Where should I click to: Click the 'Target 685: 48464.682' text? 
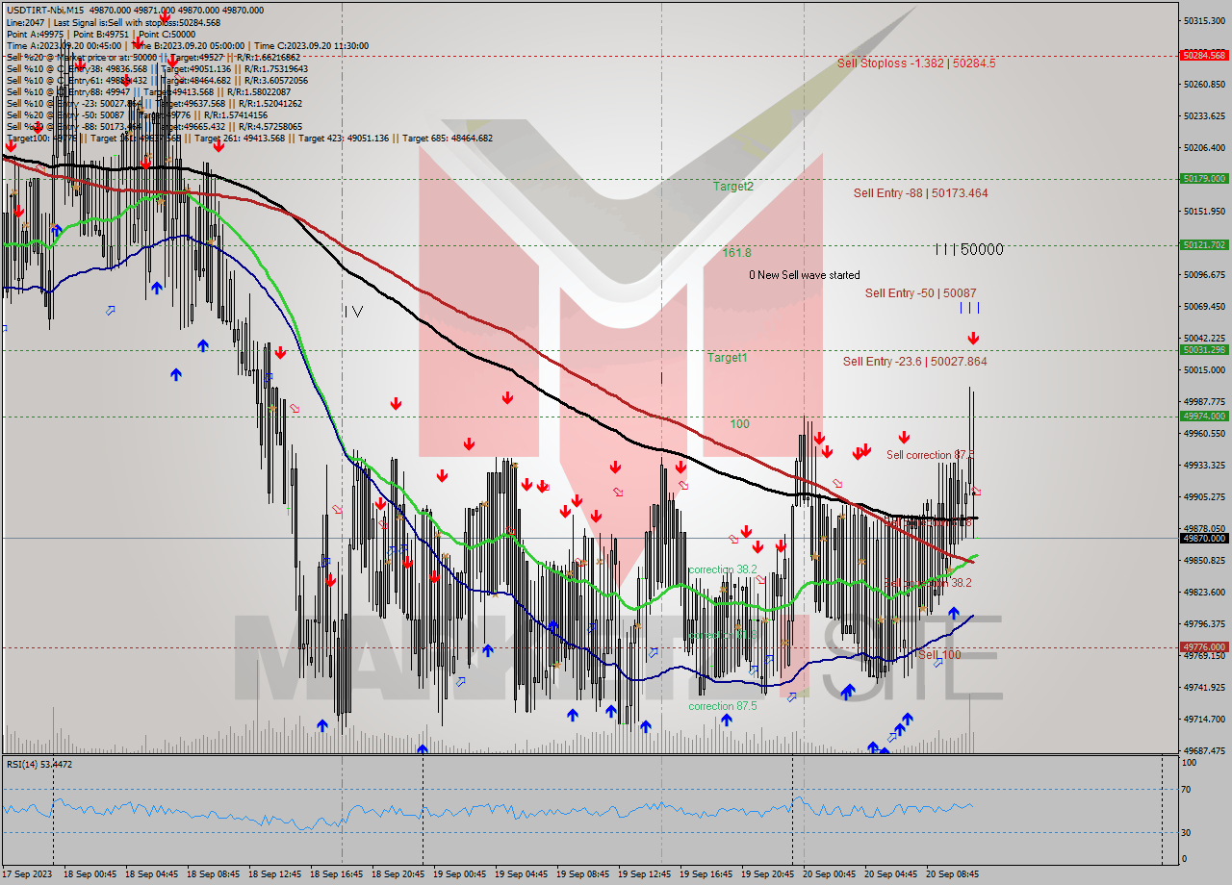tap(448, 138)
